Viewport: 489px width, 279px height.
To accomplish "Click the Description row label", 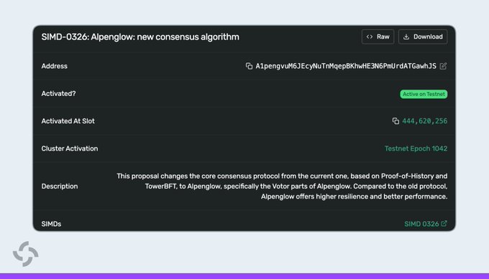I will pyautogui.click(x=60, y=186).
